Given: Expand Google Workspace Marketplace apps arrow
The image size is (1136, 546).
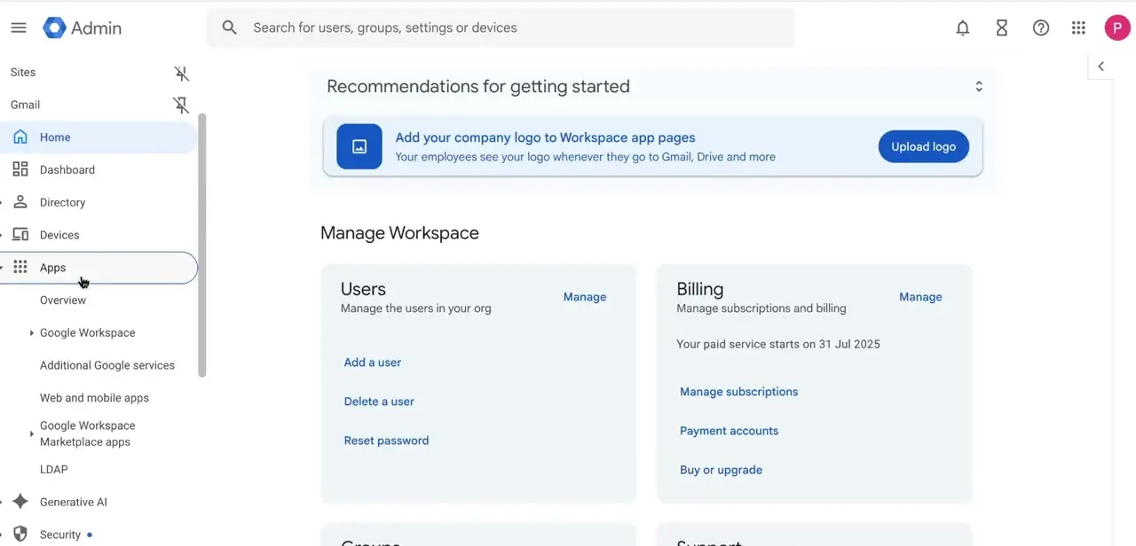Looking at the screenshot, I should coord(32,434).
